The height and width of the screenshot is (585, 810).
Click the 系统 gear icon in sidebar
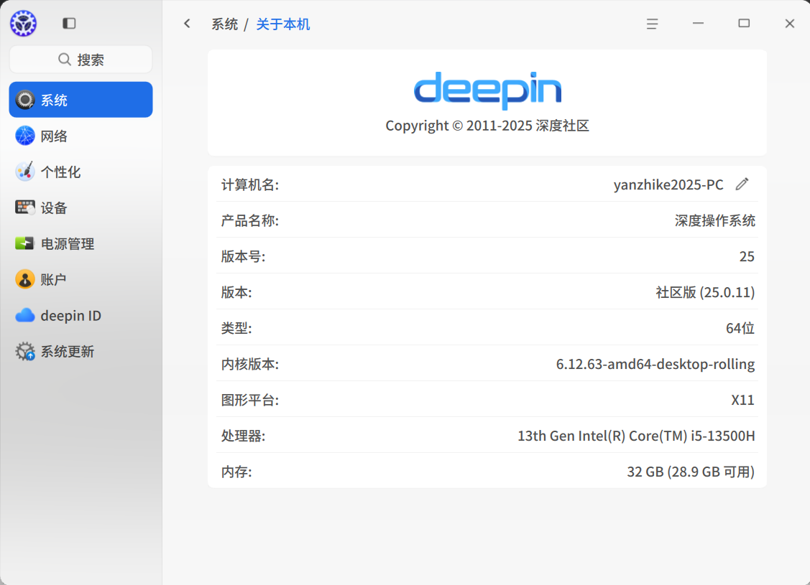click(x=24, y=100)
